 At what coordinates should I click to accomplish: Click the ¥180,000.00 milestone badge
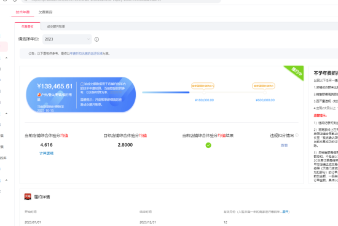[203, 86]
